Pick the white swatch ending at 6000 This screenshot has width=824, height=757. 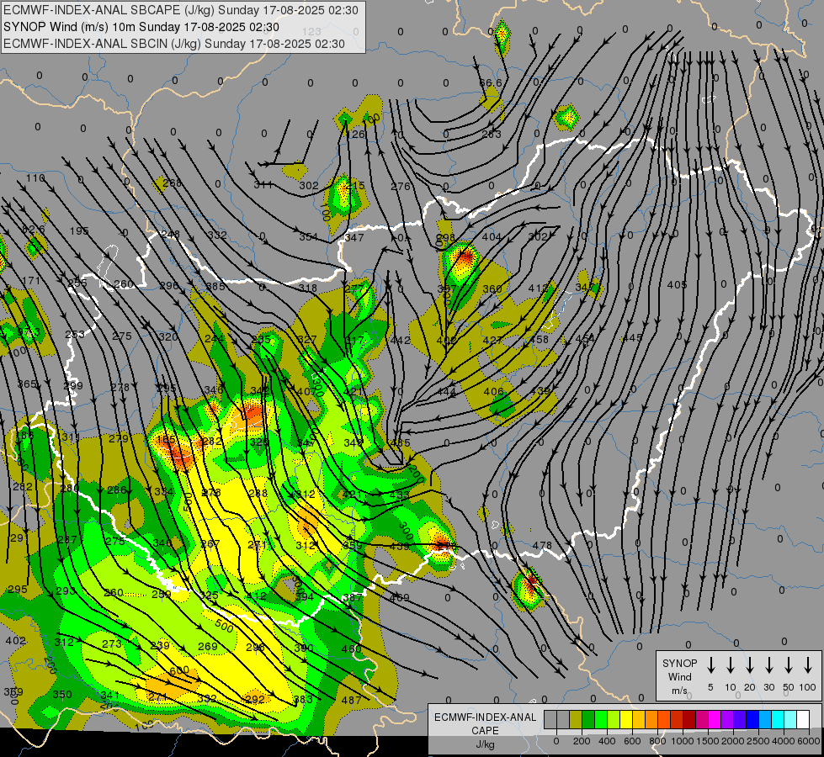click(803, 719)
